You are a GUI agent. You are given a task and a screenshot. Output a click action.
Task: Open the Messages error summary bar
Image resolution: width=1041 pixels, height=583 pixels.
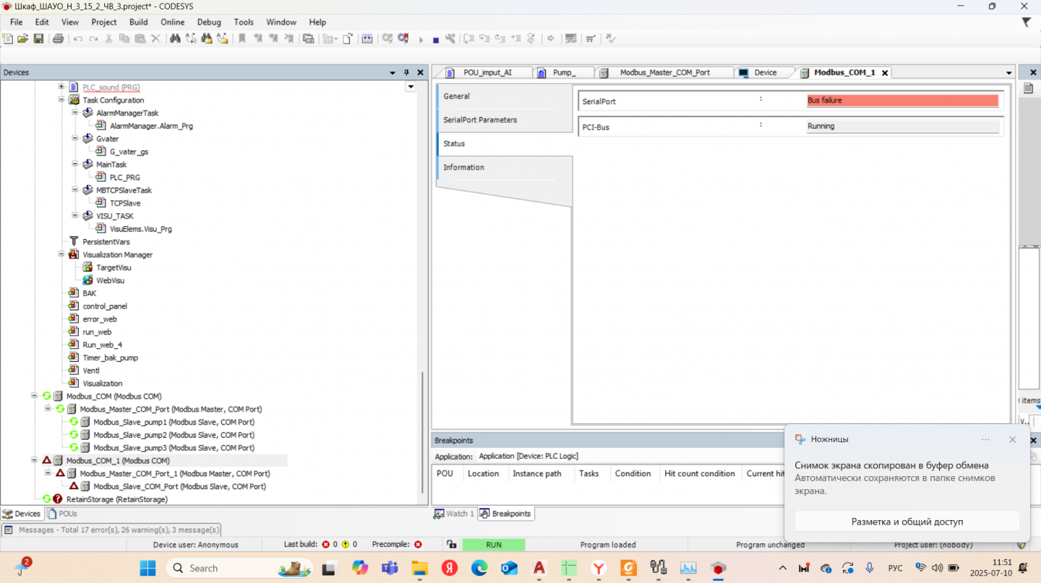(x=112, y=530)
